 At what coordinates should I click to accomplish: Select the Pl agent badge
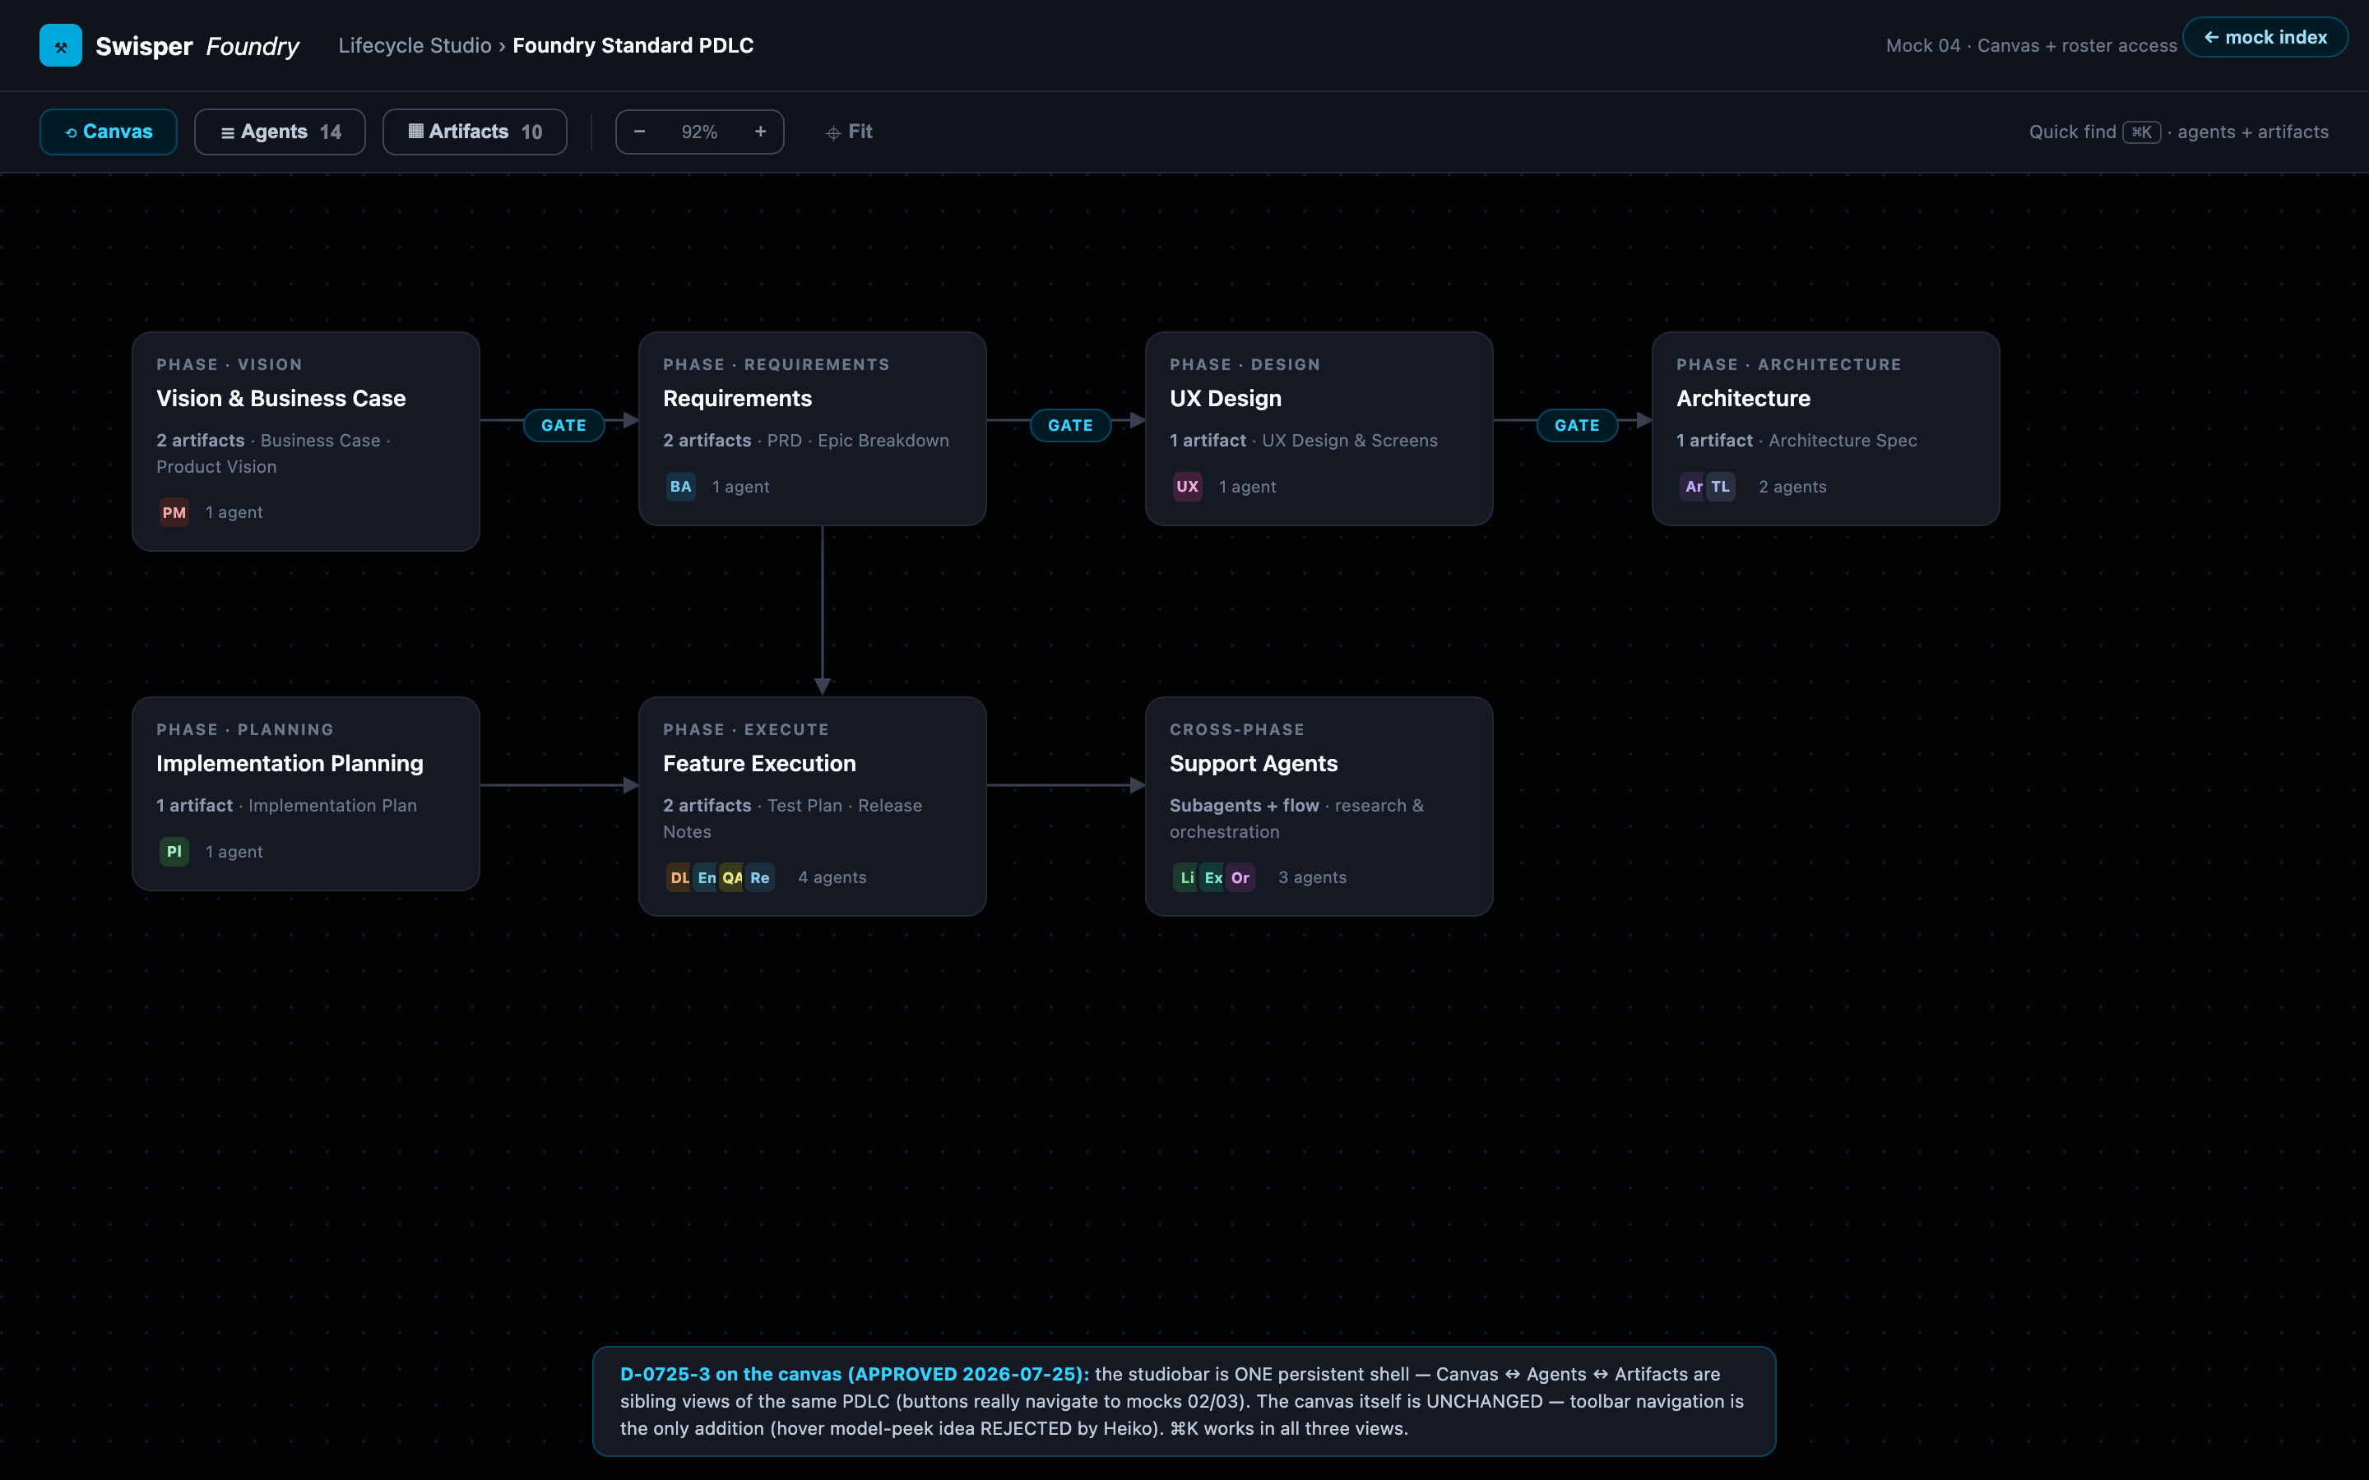pos(174,852)
